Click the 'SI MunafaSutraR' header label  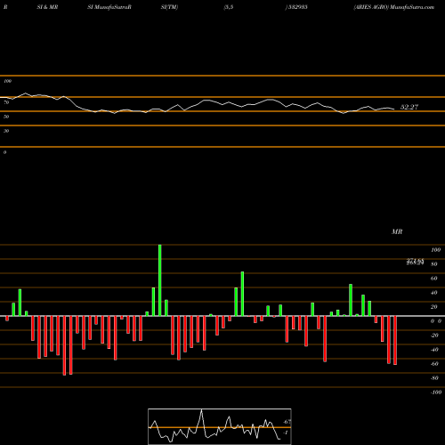click(109, 7)
